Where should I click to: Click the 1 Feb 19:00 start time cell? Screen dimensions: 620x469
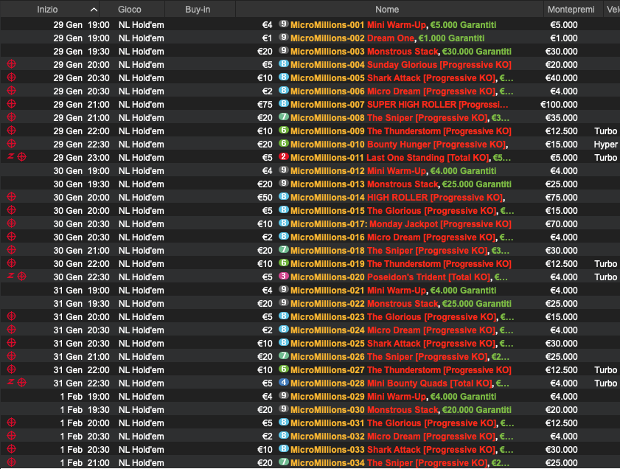[x=85, y=397]
